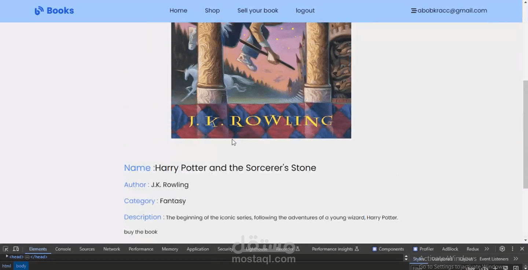Click the abobkracc@gmail.com account label
Screen dimensions: 528x270
point(452,11)
